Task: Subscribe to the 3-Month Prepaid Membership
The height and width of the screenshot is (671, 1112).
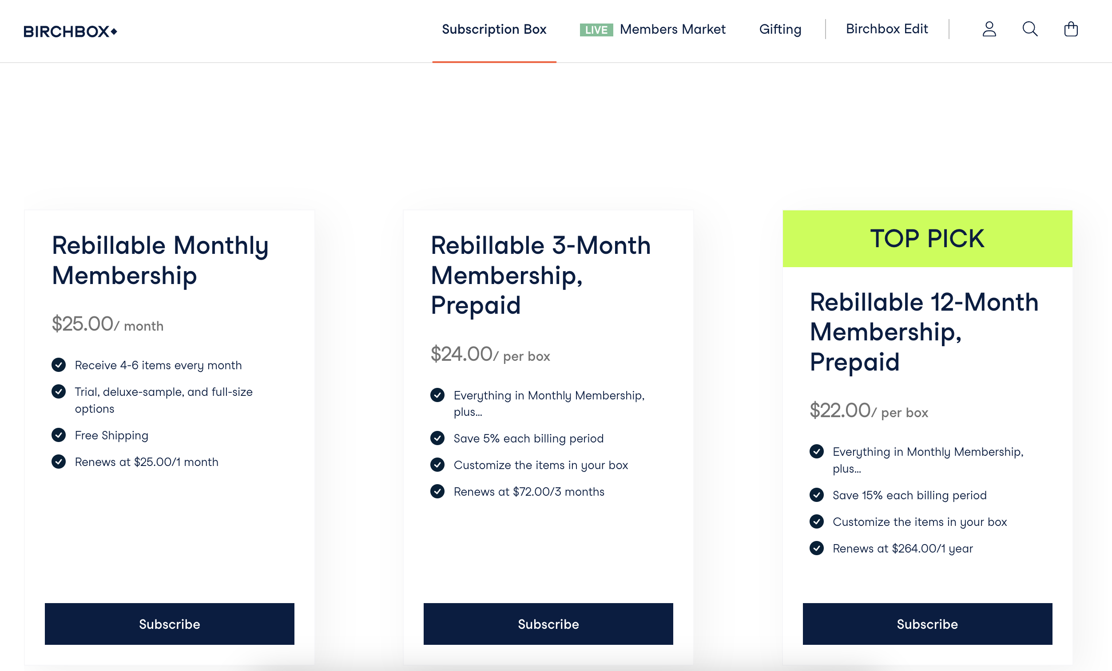Action: (548, 624)
